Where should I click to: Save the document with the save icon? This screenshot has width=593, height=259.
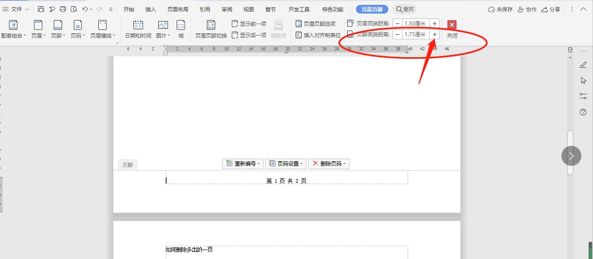pyautogui.click(x=41, y=9)
